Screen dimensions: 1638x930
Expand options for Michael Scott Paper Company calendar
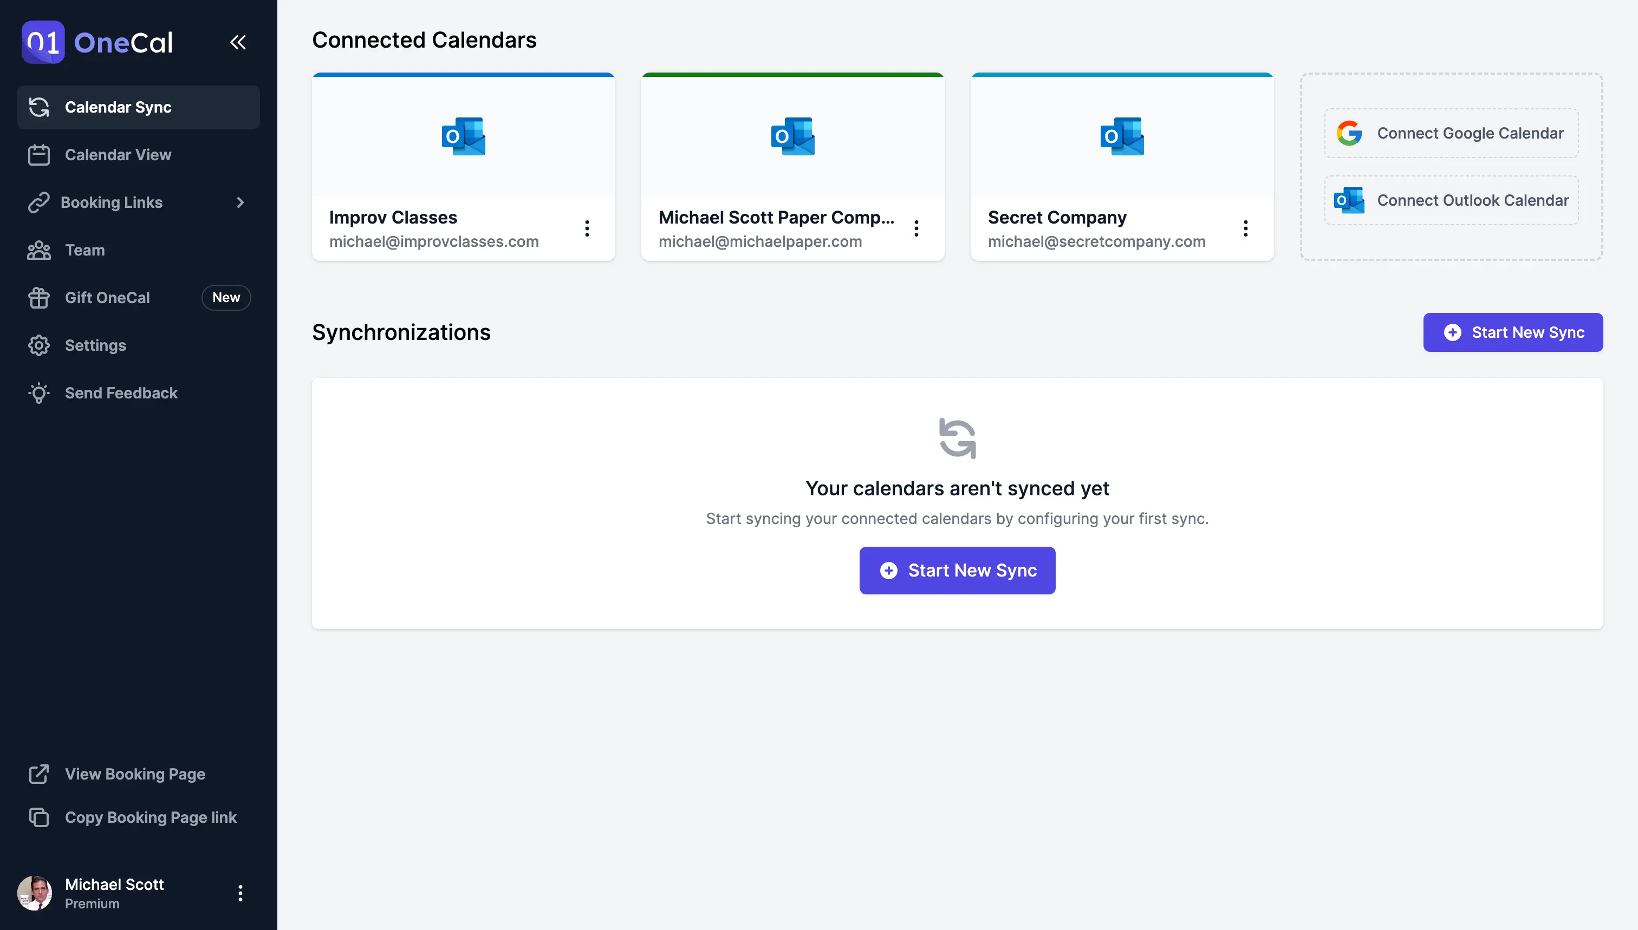point(917,228)
